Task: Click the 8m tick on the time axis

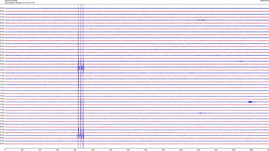Action: tap(75, 150)
